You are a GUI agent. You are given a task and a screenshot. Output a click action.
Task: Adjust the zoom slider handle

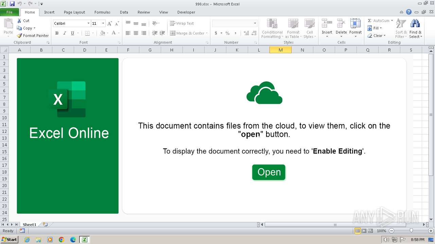point(411,231)
